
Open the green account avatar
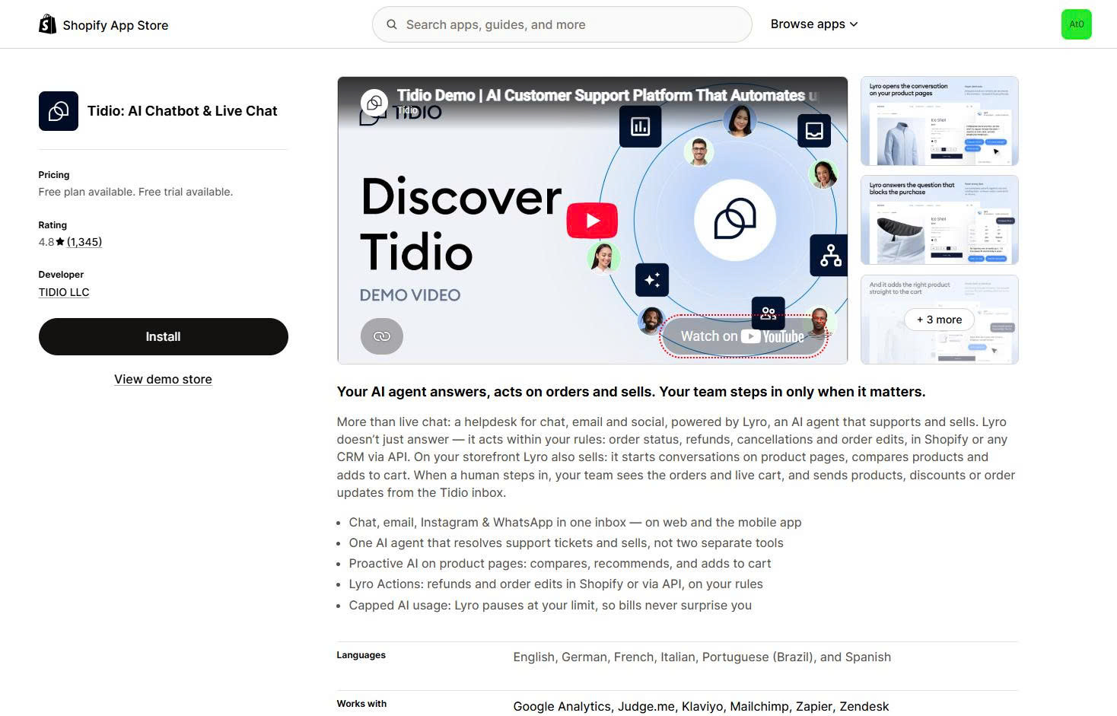click(1076, 24)
